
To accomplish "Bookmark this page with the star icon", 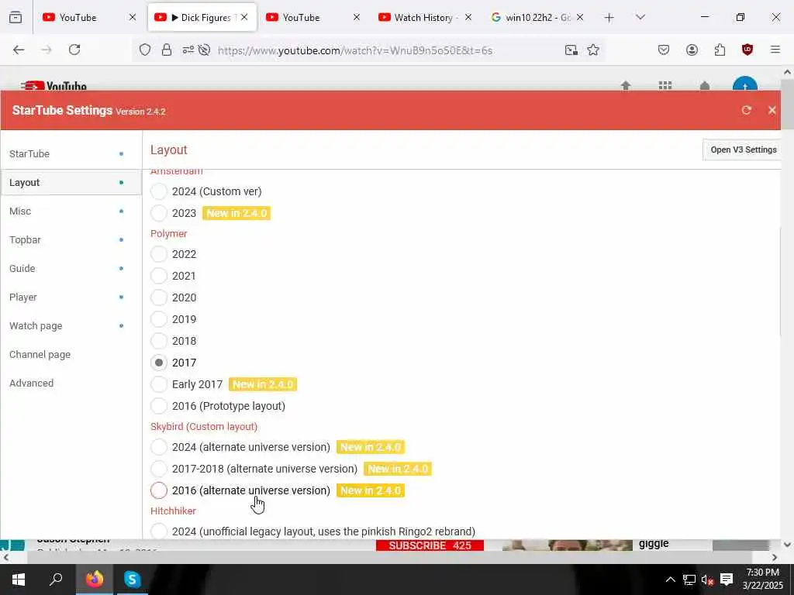I will pos(593,50).
